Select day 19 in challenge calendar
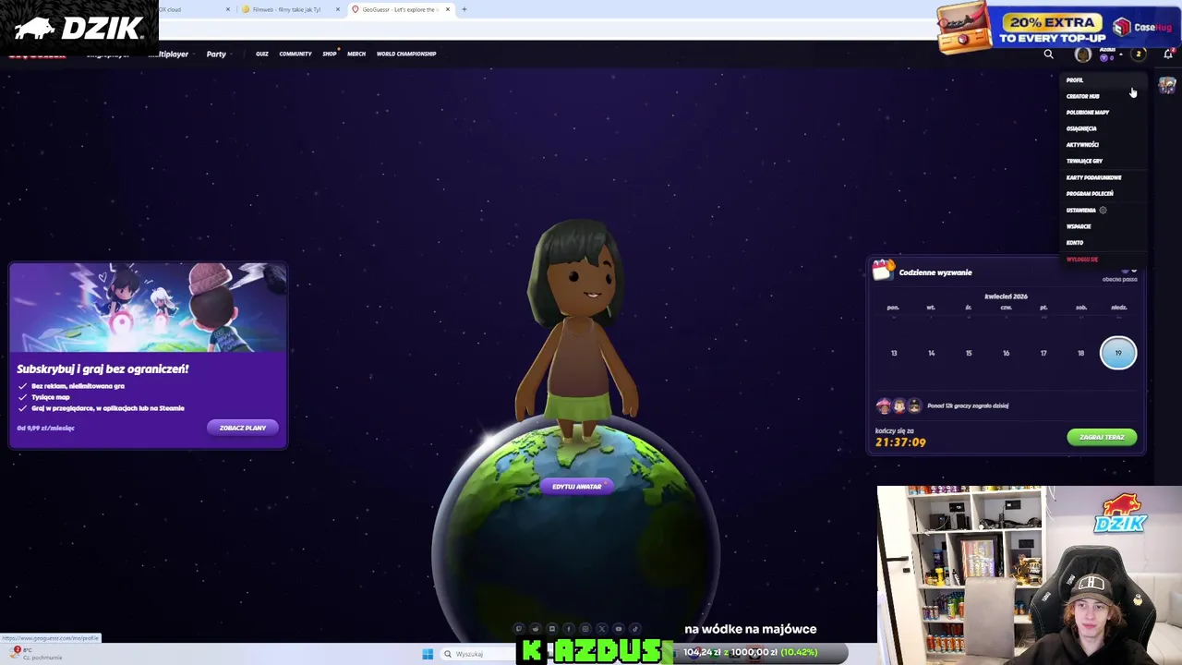The width and height of the screenshot is (1182, 665). pyautogui.click(x=1118, y=353)
